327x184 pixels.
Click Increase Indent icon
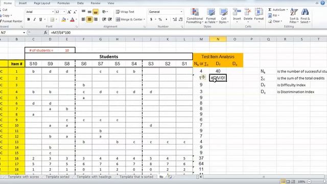point(110,19)
